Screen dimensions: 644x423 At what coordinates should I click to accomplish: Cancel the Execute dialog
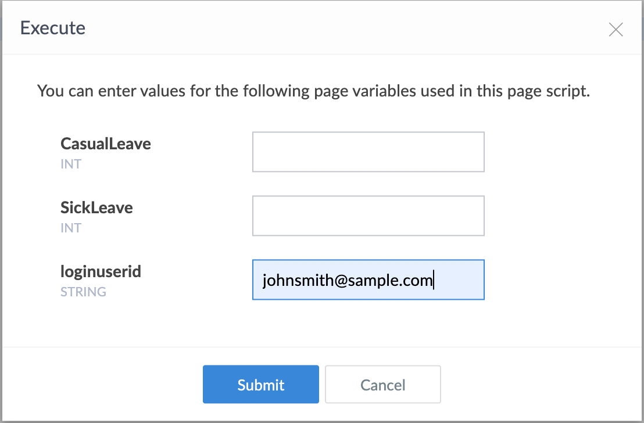click(383, 385)
